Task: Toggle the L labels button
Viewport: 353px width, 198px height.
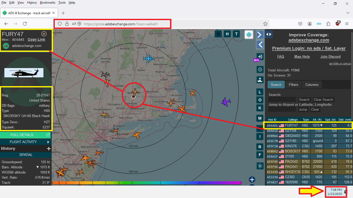Action: click(x=260, y=92)
